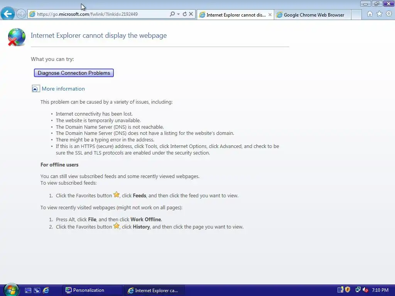
Task: Open a new blank tab
Action: click(x=356, y=15)
